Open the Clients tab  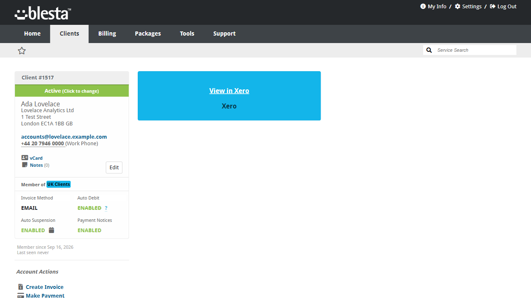(69, 34)
